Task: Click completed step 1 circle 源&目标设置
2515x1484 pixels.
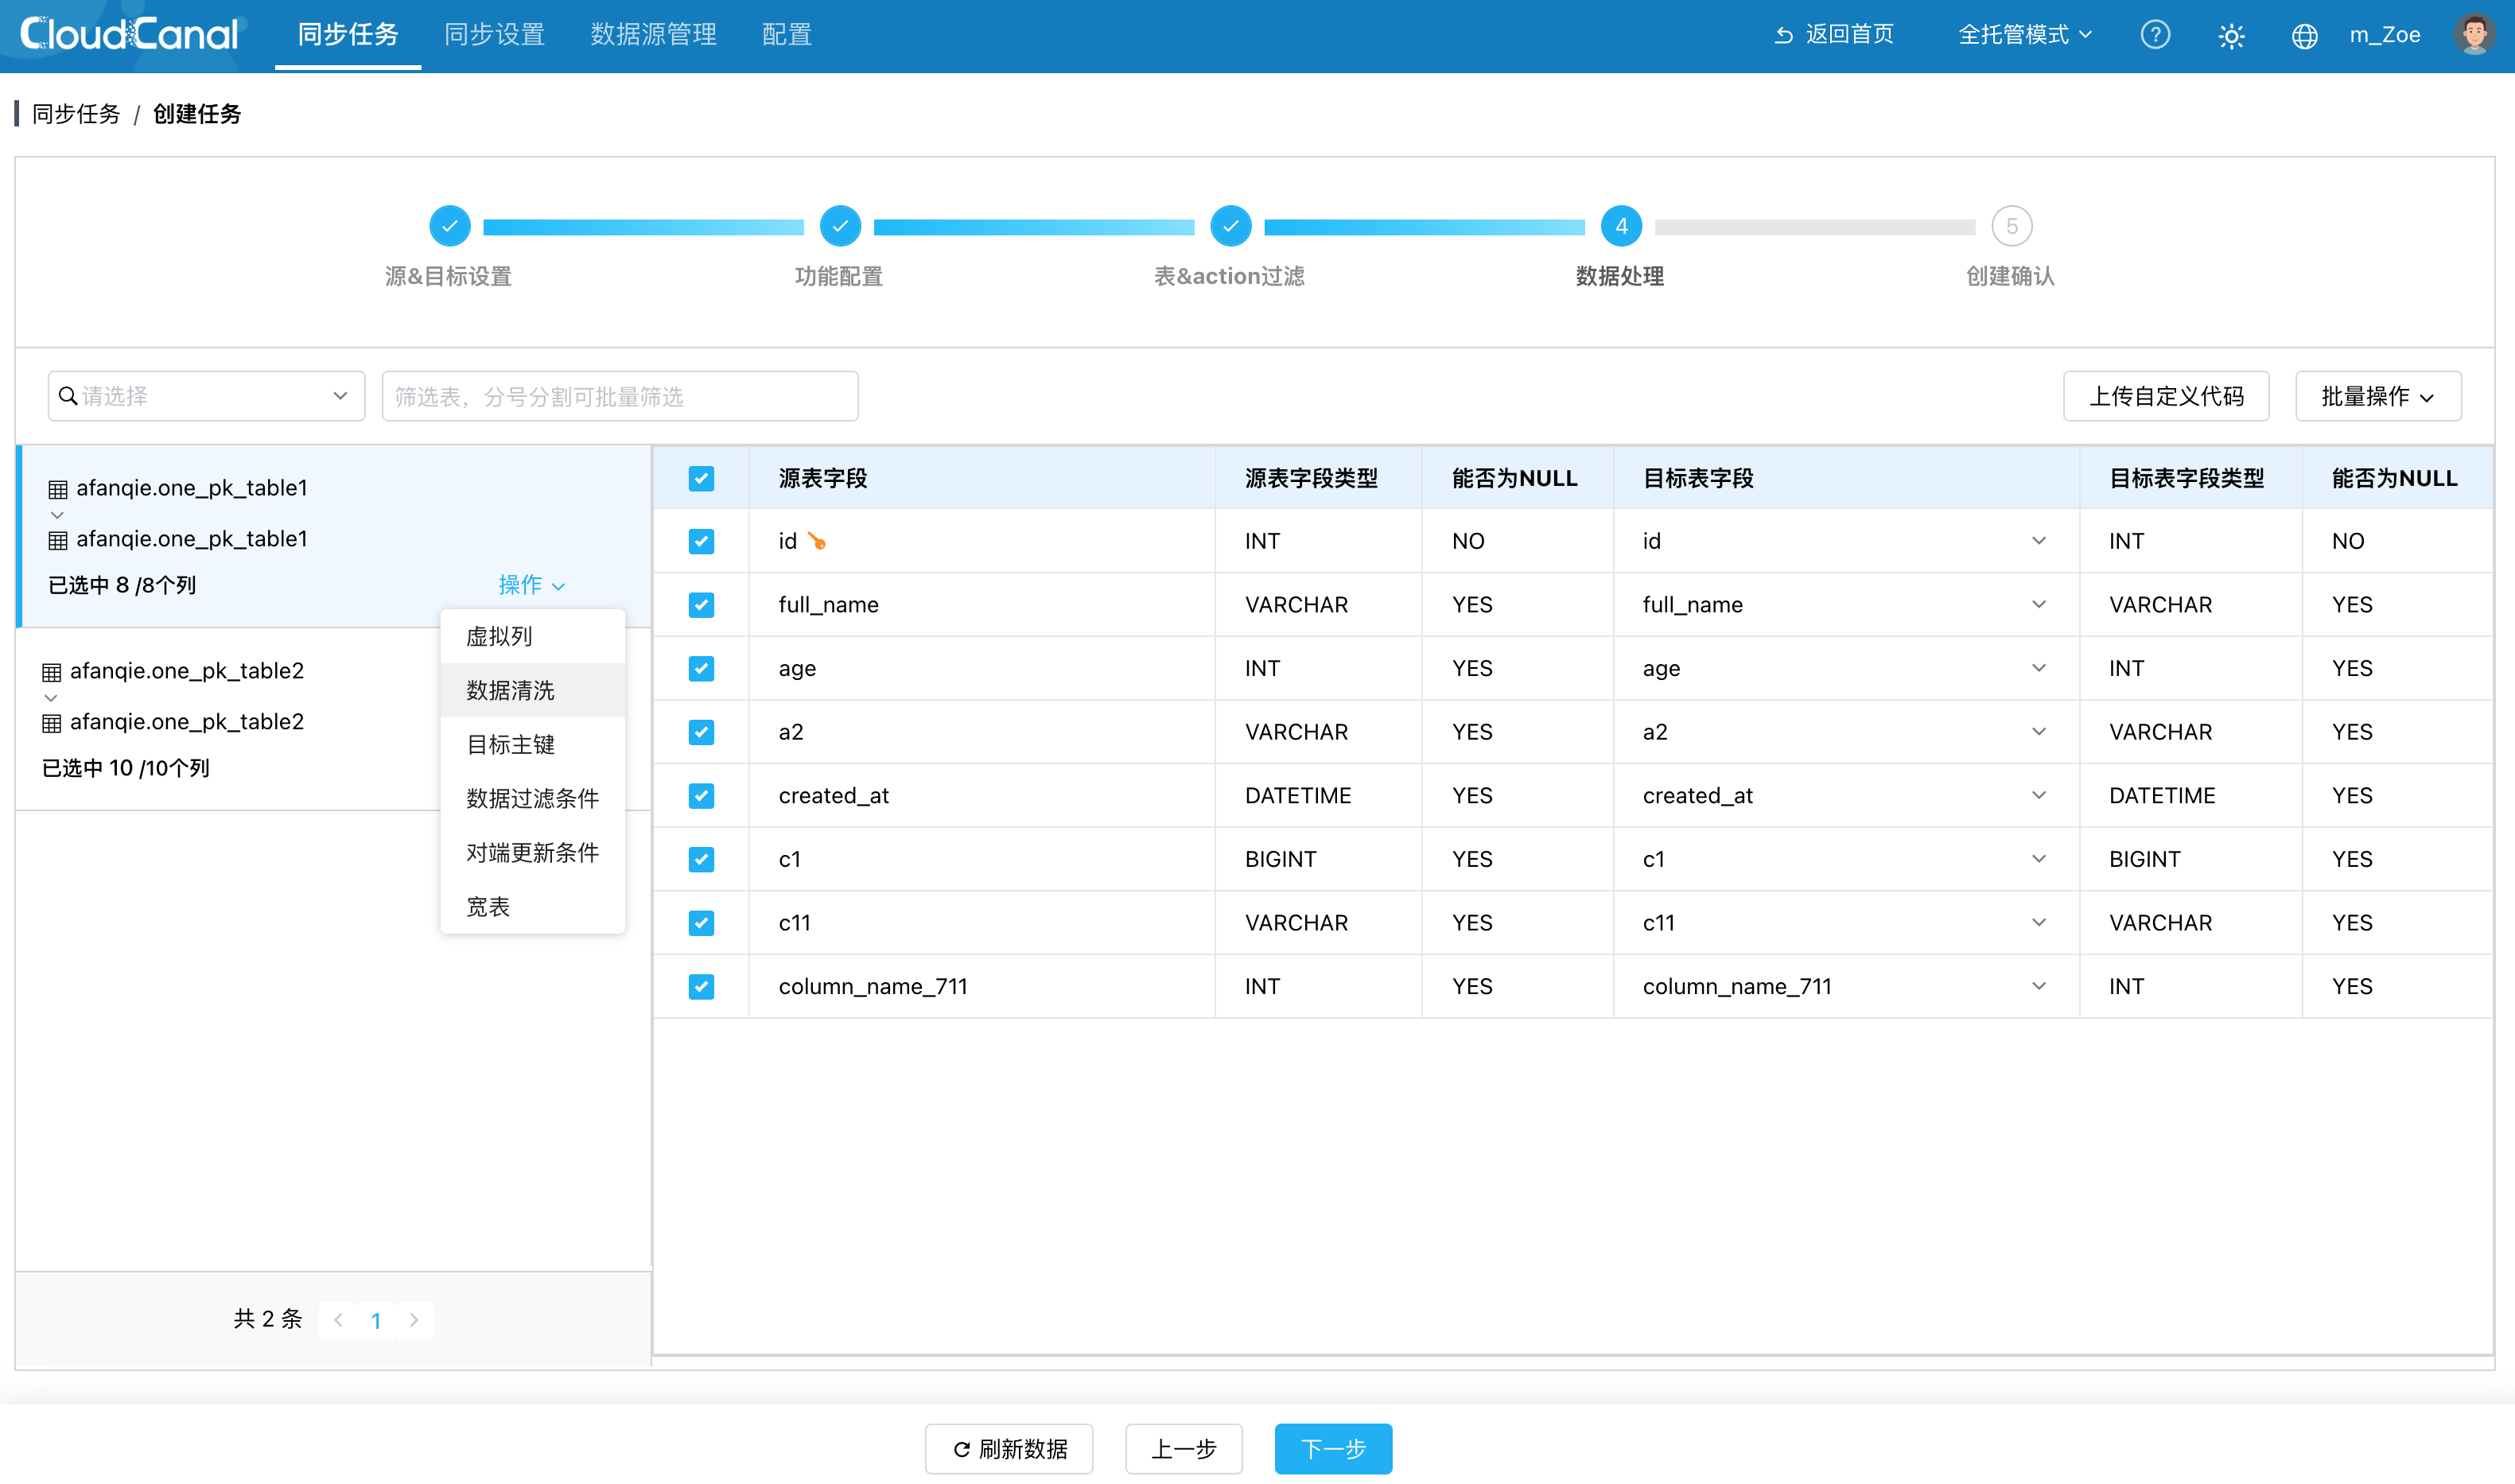Action: point(450,226)
